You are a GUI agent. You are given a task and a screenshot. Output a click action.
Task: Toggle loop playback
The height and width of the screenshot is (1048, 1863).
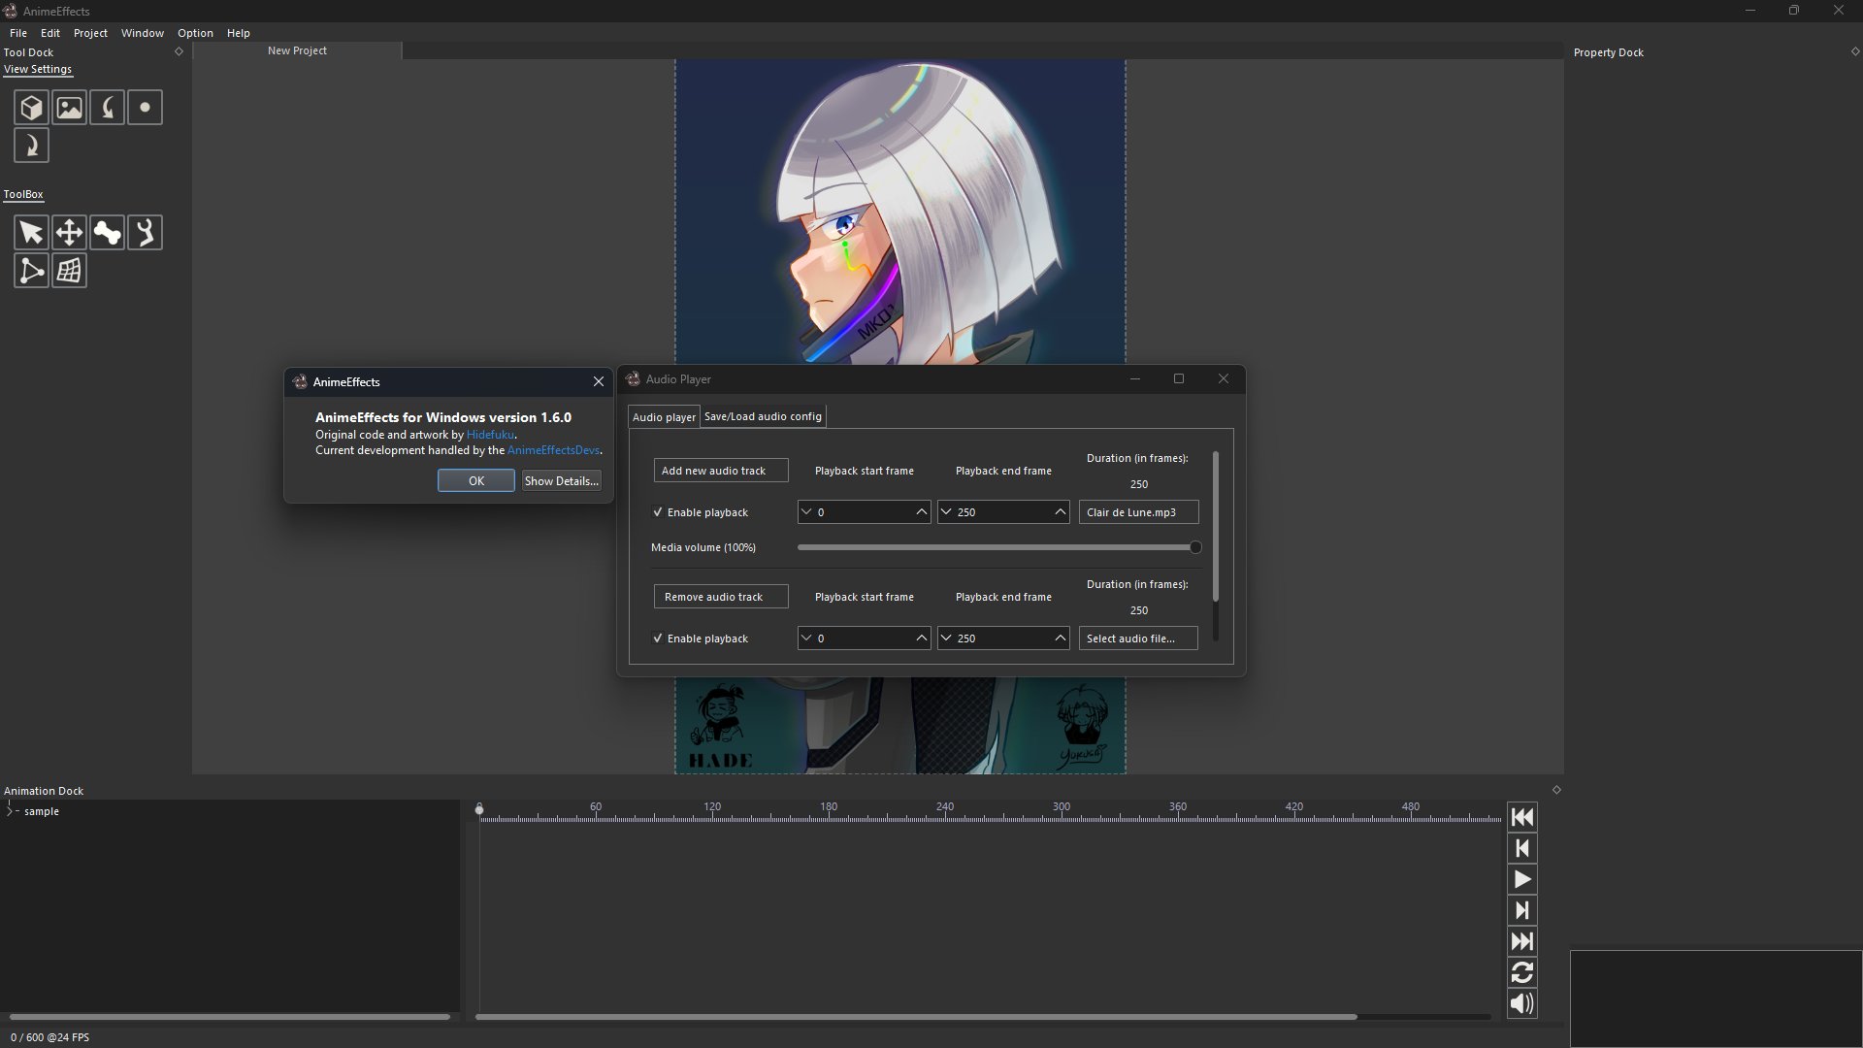pyautogui.click(x=1521, y=972)
